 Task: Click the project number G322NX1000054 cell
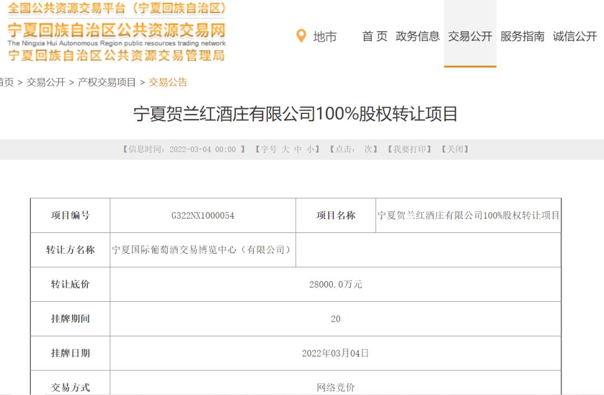pyautogui.click(x=201, y=216)
